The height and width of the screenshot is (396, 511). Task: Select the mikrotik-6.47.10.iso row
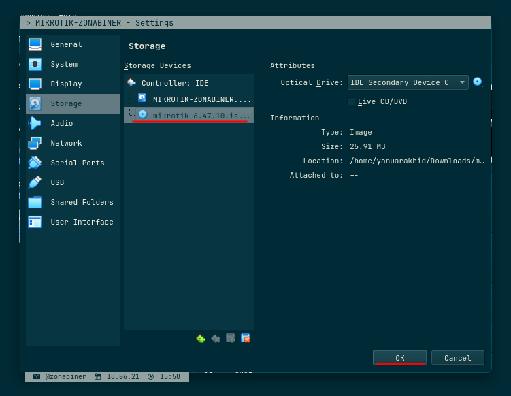[x=188, y=115]
